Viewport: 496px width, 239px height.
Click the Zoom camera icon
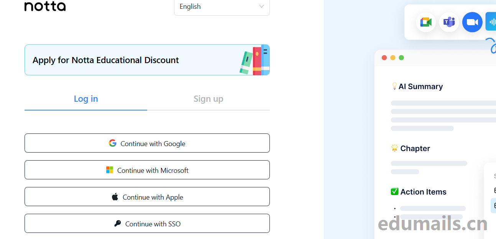[x=472, y=22]
